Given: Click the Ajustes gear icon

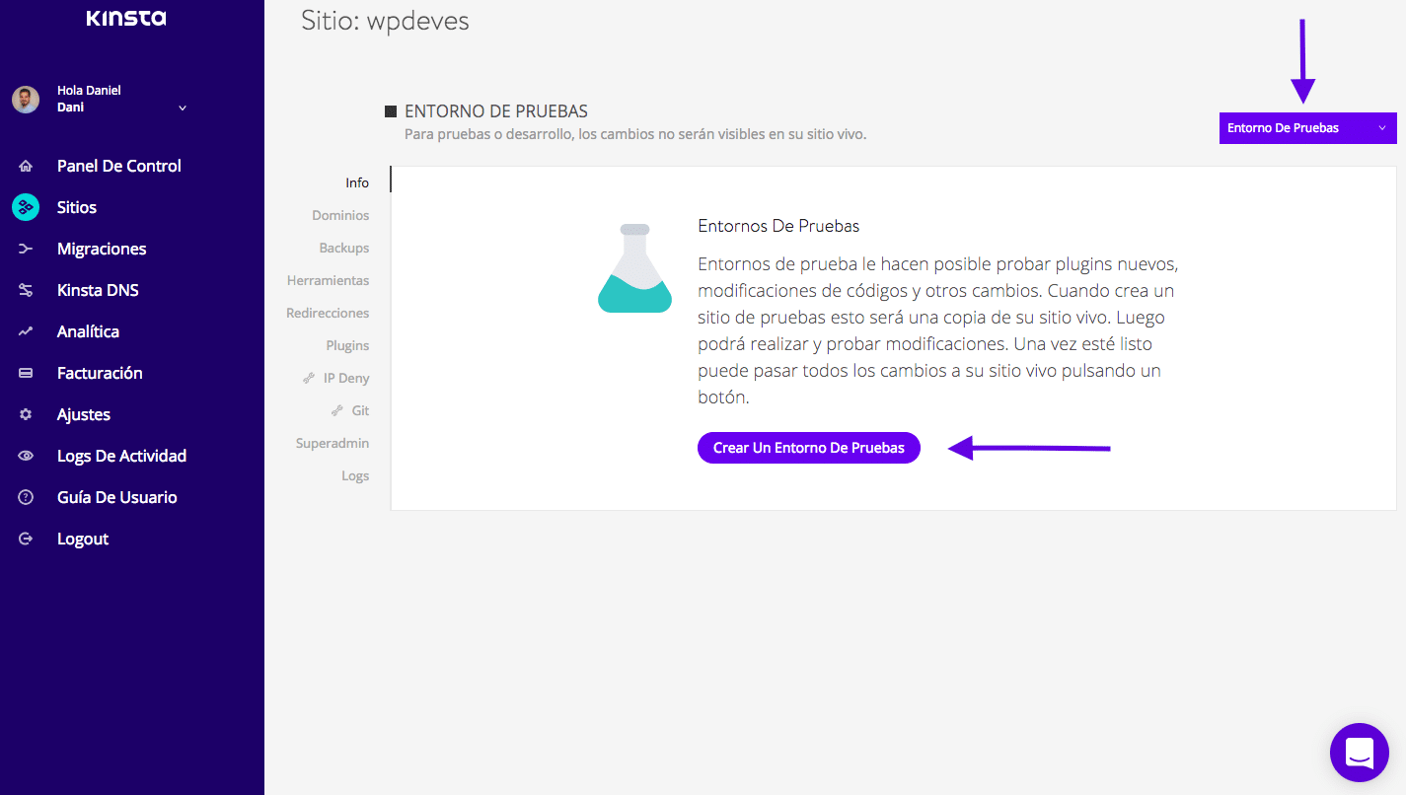Looking at the screenshot, I should tap(26, 415).
